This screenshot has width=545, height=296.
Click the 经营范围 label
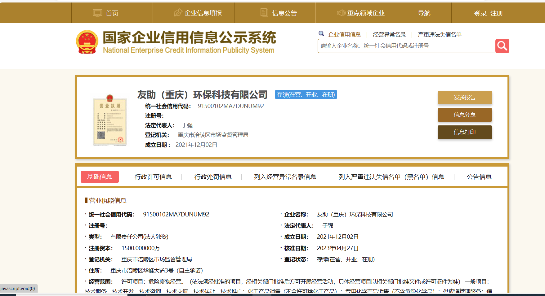[x=101, y=282]
